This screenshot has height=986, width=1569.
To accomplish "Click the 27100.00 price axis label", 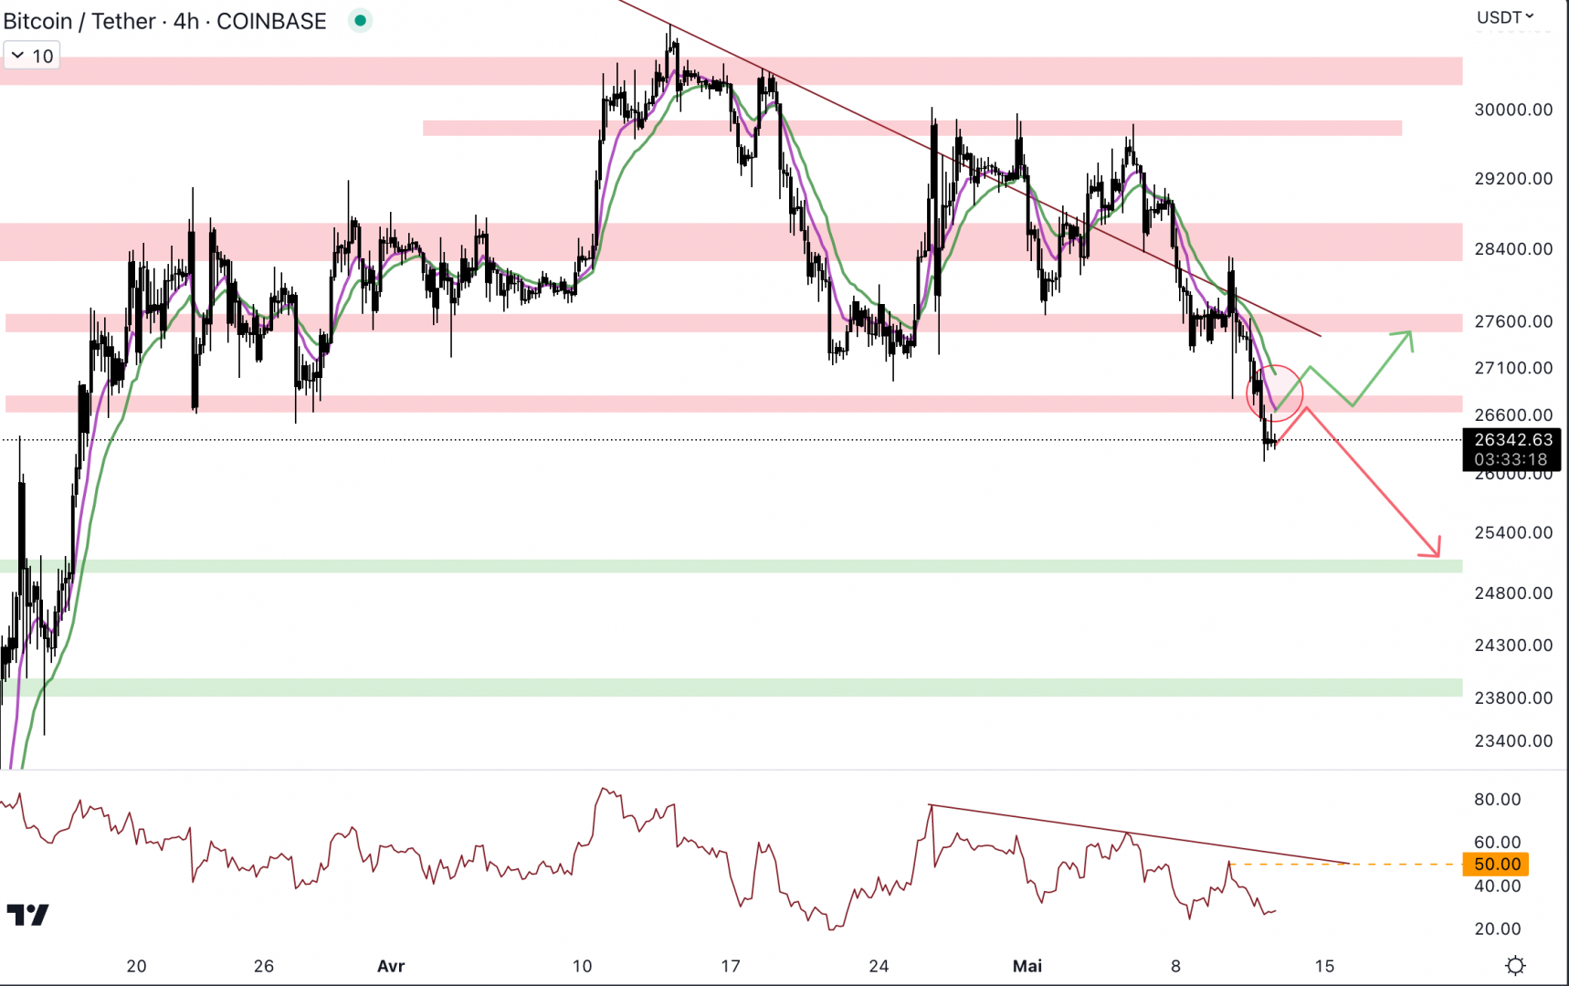I will (1513, 368).
